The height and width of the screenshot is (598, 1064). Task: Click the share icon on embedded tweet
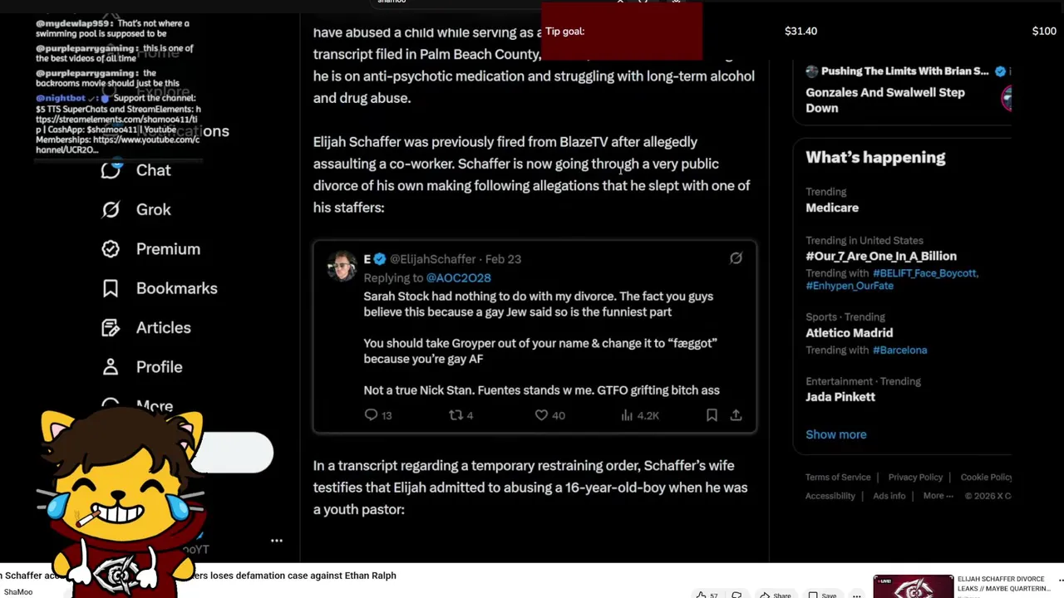(x=736, y=414)
